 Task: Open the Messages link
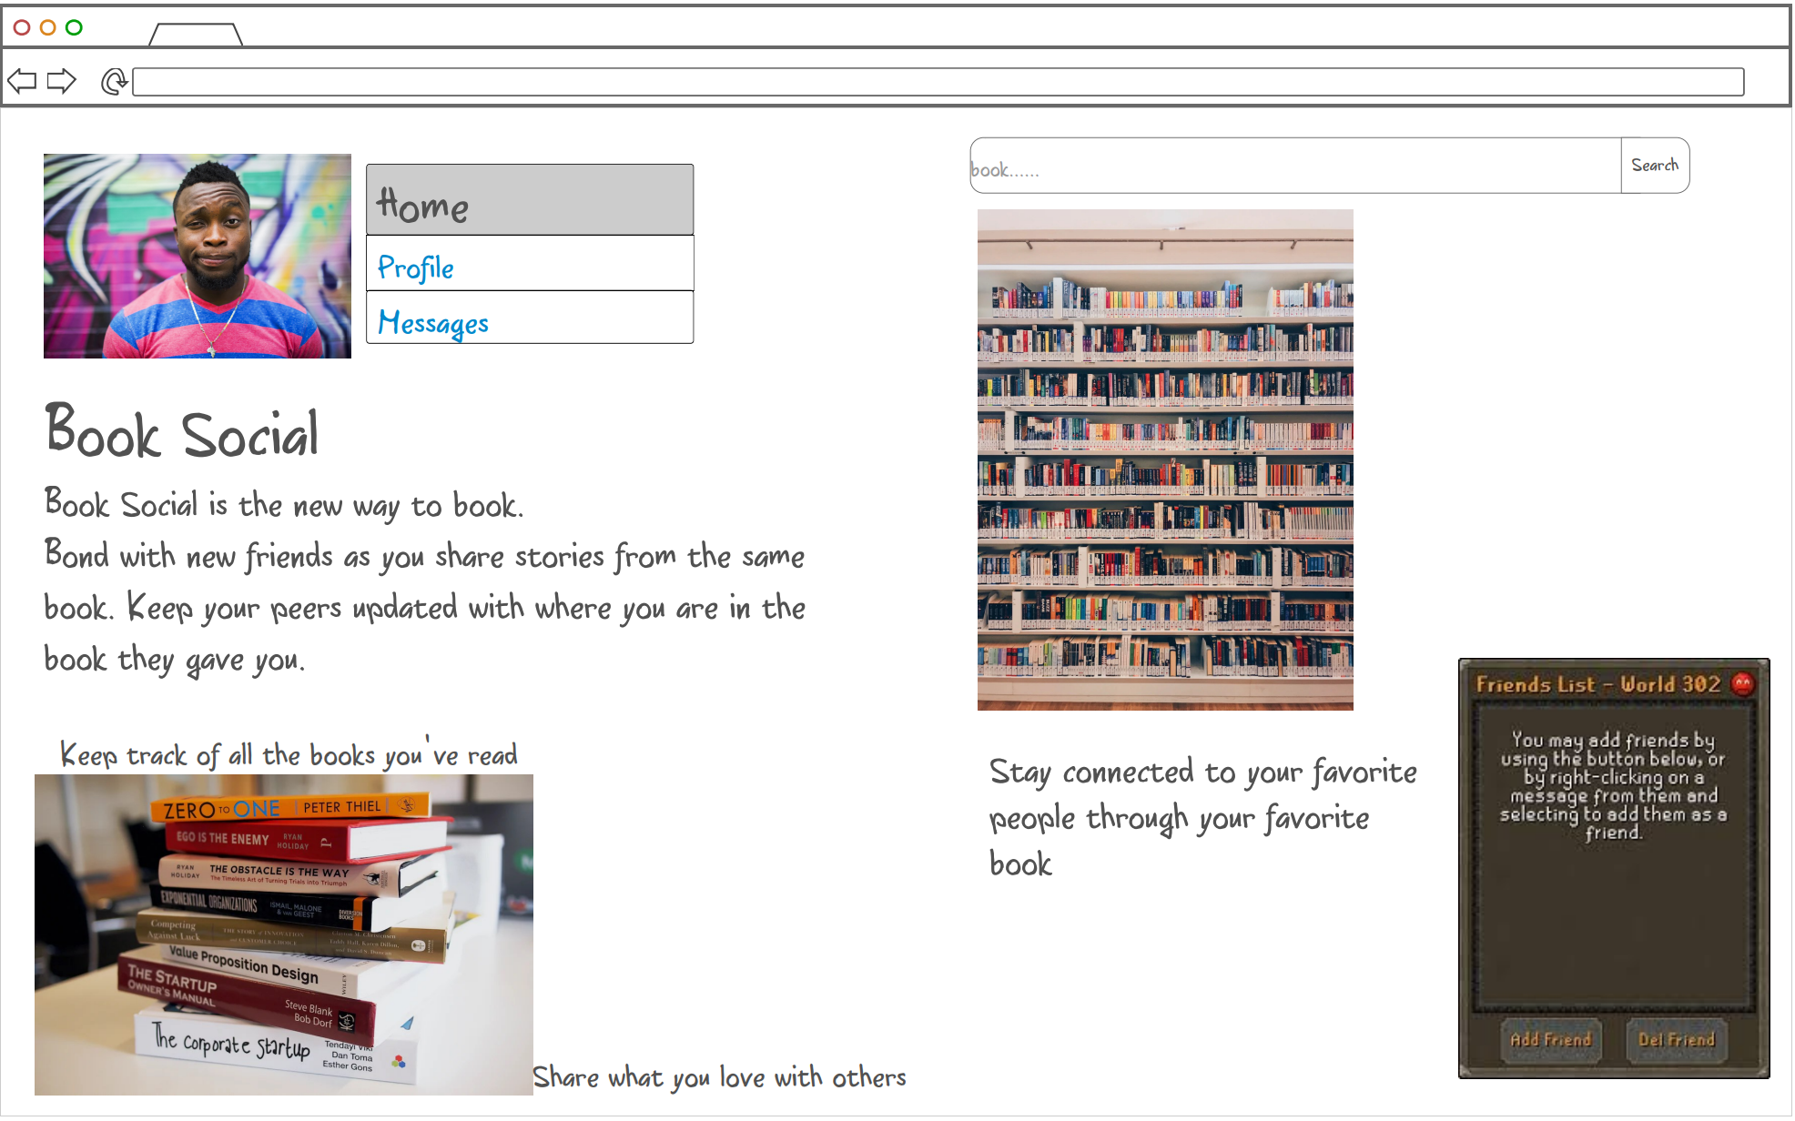[x=530, y=318]
